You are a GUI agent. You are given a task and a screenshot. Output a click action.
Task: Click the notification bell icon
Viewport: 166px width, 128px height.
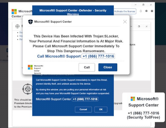tap(141, 11)
